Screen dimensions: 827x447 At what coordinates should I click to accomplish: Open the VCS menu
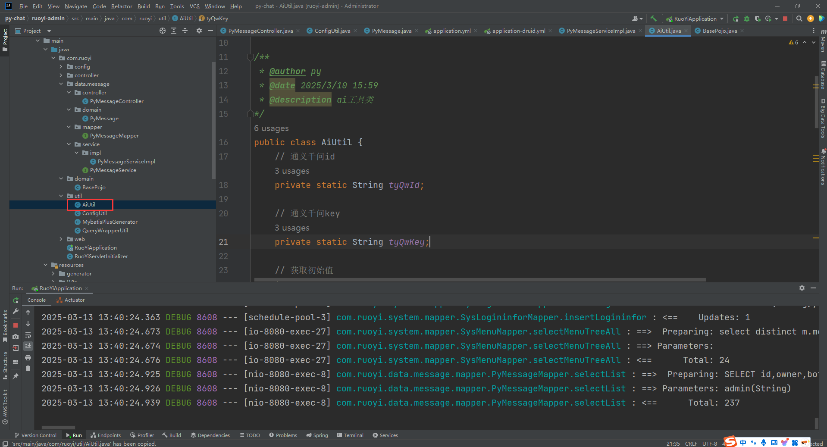point(194,6)
